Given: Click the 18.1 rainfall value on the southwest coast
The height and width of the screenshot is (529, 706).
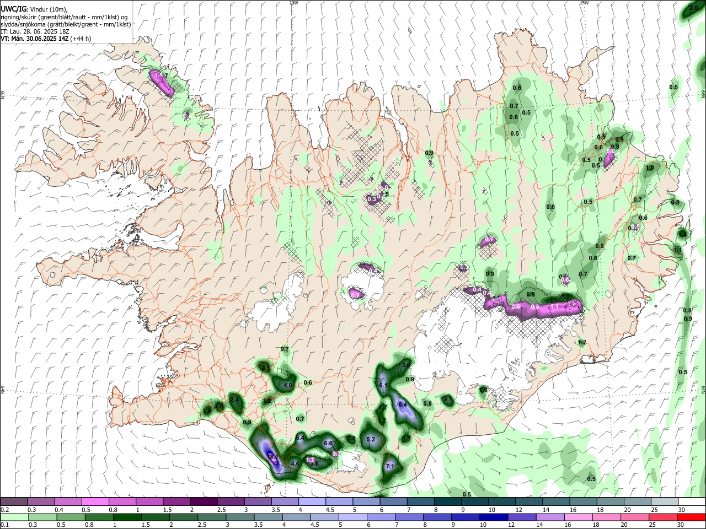Looking at the screenshot, I should point(271,457).
